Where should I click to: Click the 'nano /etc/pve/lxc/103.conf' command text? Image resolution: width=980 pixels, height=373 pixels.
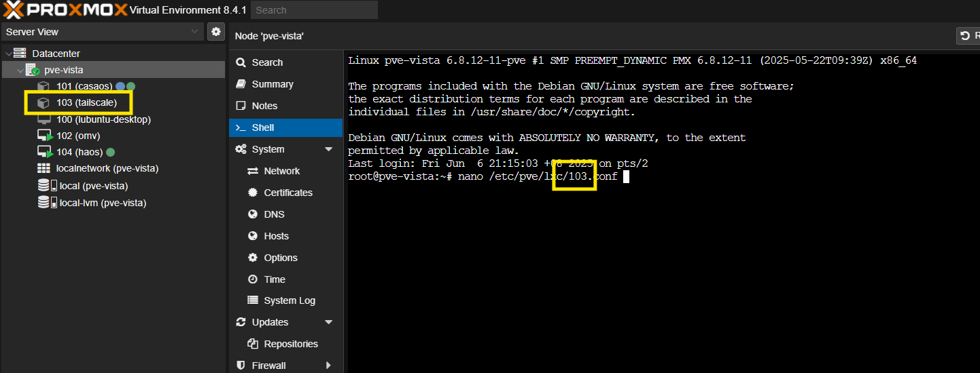tap(538, 176)
